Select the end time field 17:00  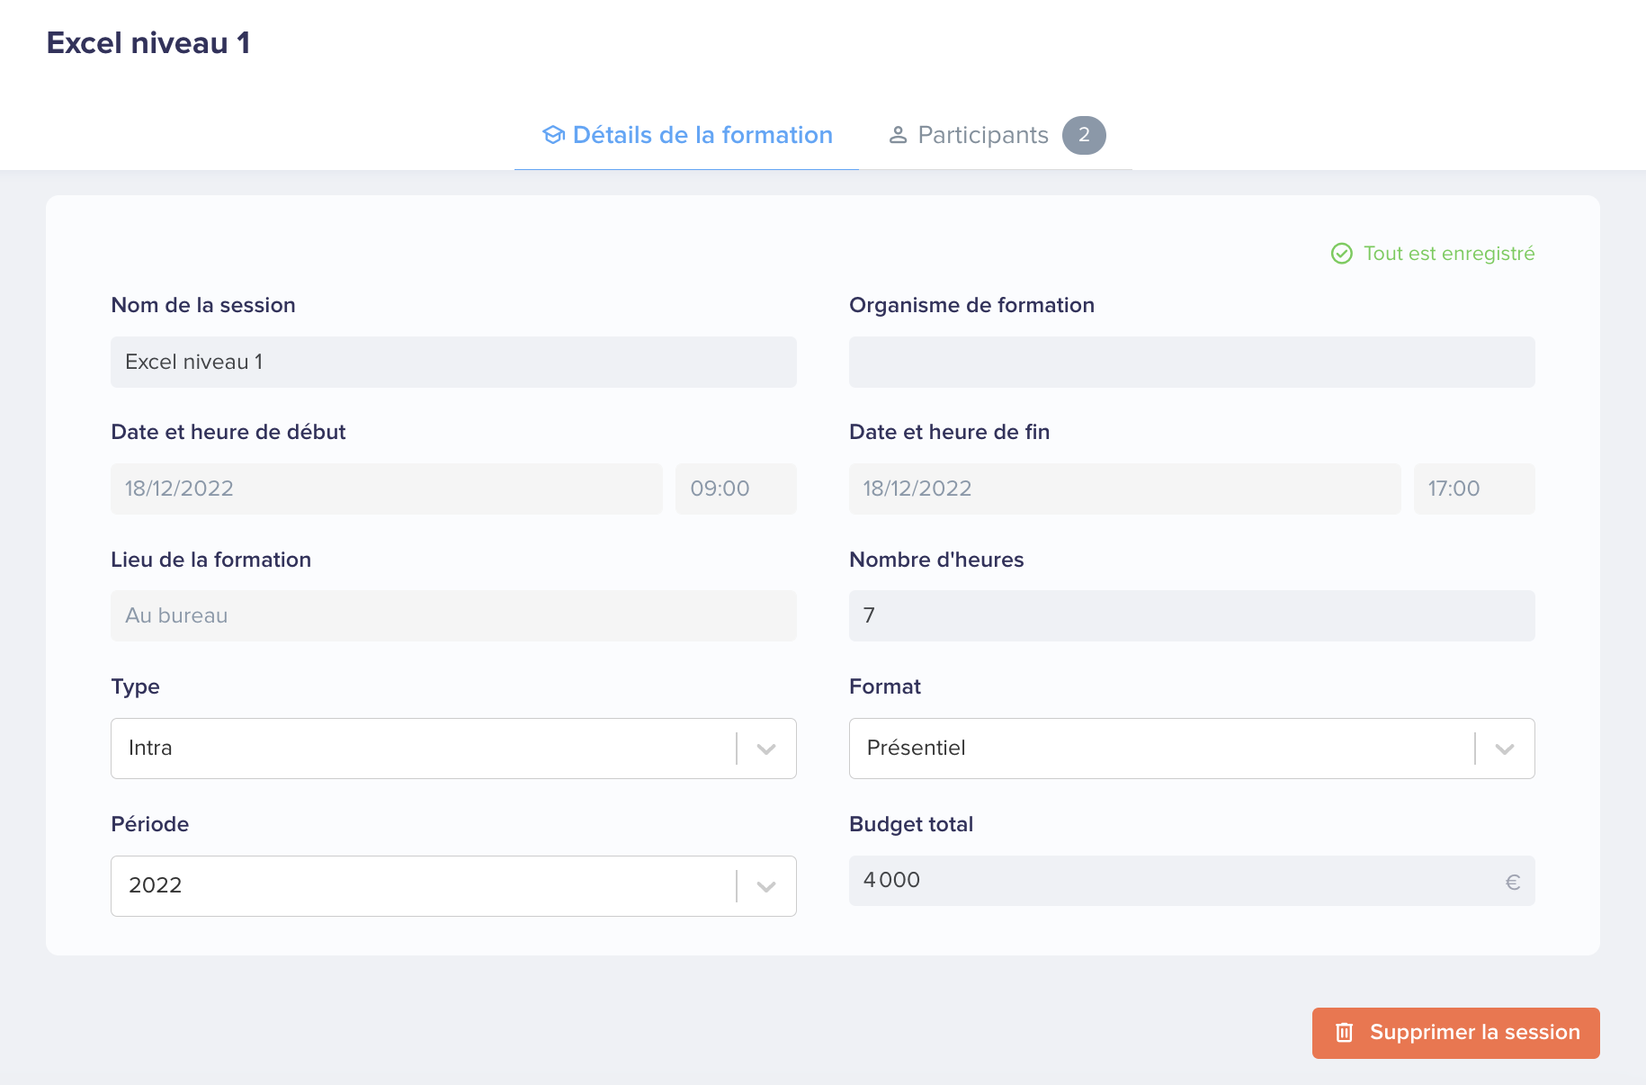coord(1474,489)
